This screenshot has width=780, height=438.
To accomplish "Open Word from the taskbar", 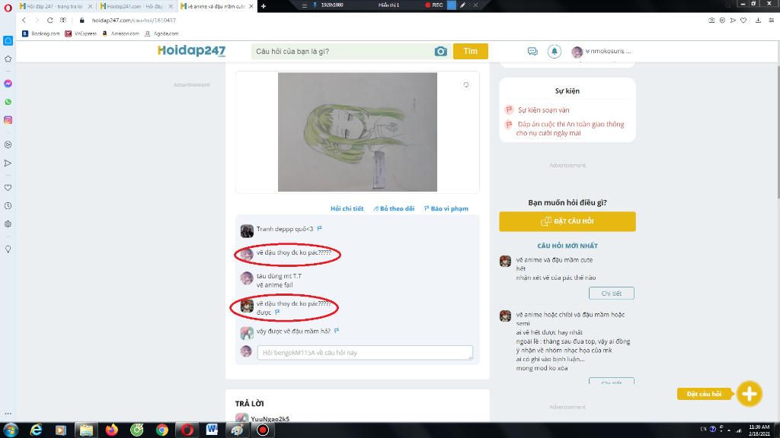I will (212, 430).
